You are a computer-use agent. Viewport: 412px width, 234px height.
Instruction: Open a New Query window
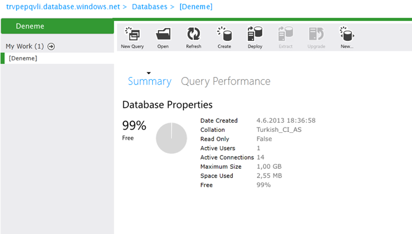point(132,37)
